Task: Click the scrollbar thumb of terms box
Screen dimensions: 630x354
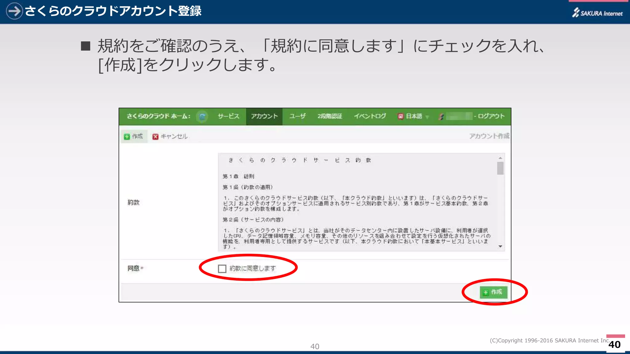Action: [500, 168]
